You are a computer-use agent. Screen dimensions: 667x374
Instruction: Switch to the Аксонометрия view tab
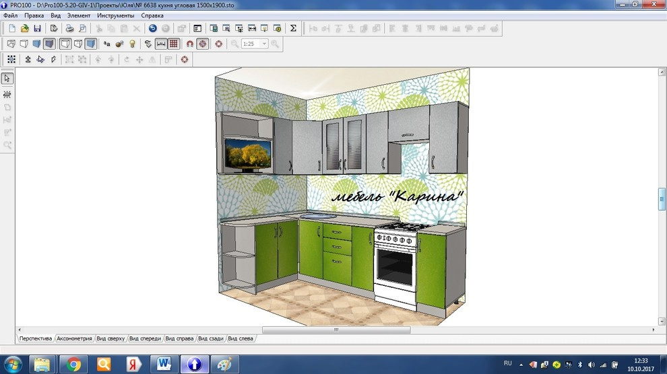pos(74,338)
